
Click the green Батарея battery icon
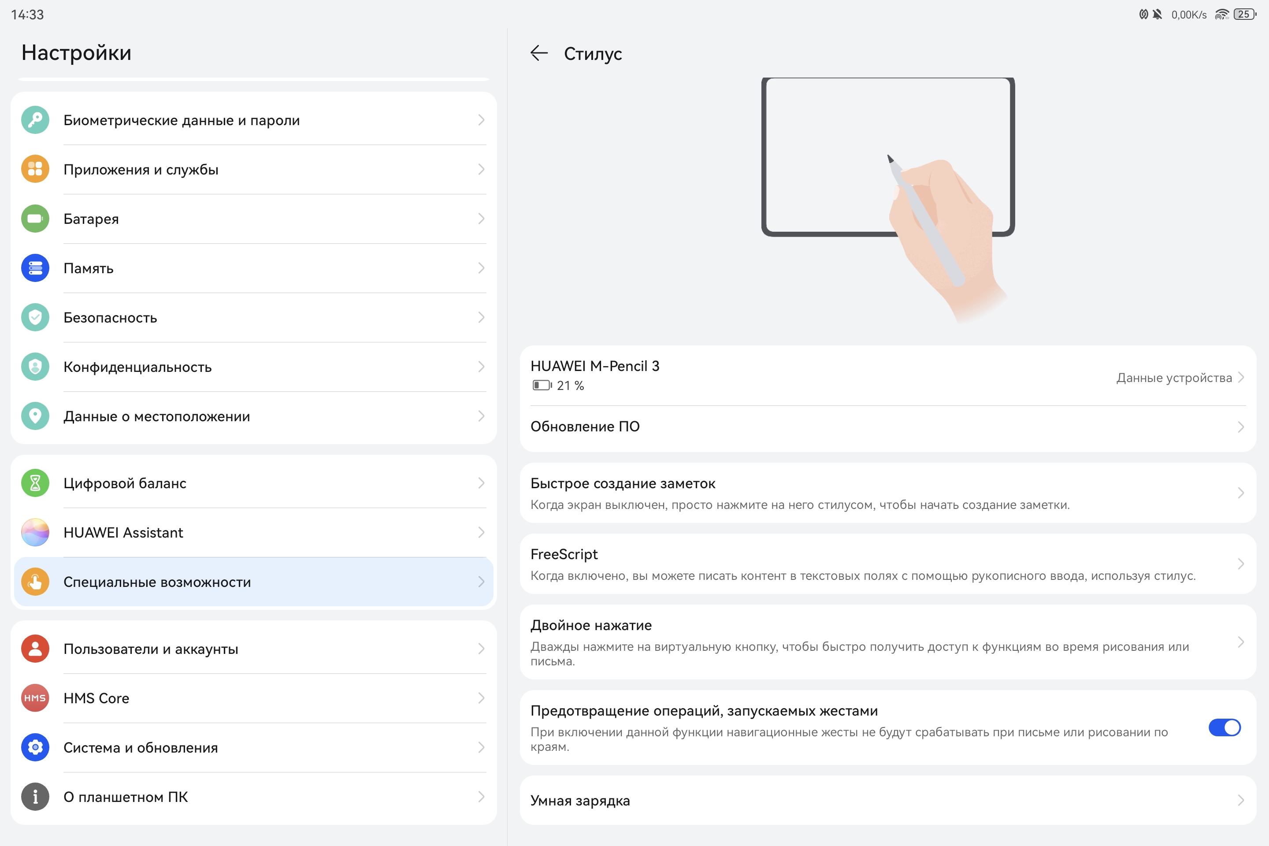[35, 219]
